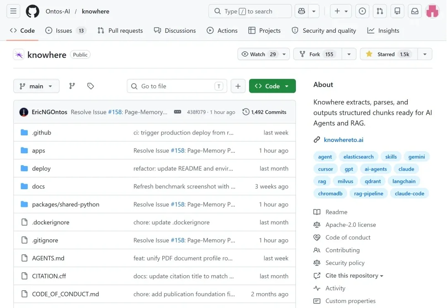The height and width of the screenshot is (308, 447).
Task: Open the knowhereto.ai website link
Action: (343, 140)
